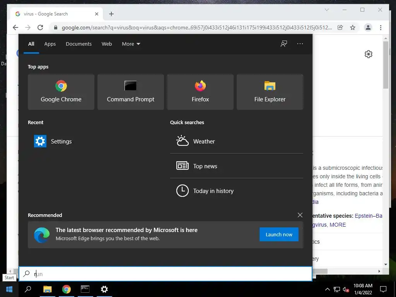Select the Weather quick search
396x297 pixels.
237,142
